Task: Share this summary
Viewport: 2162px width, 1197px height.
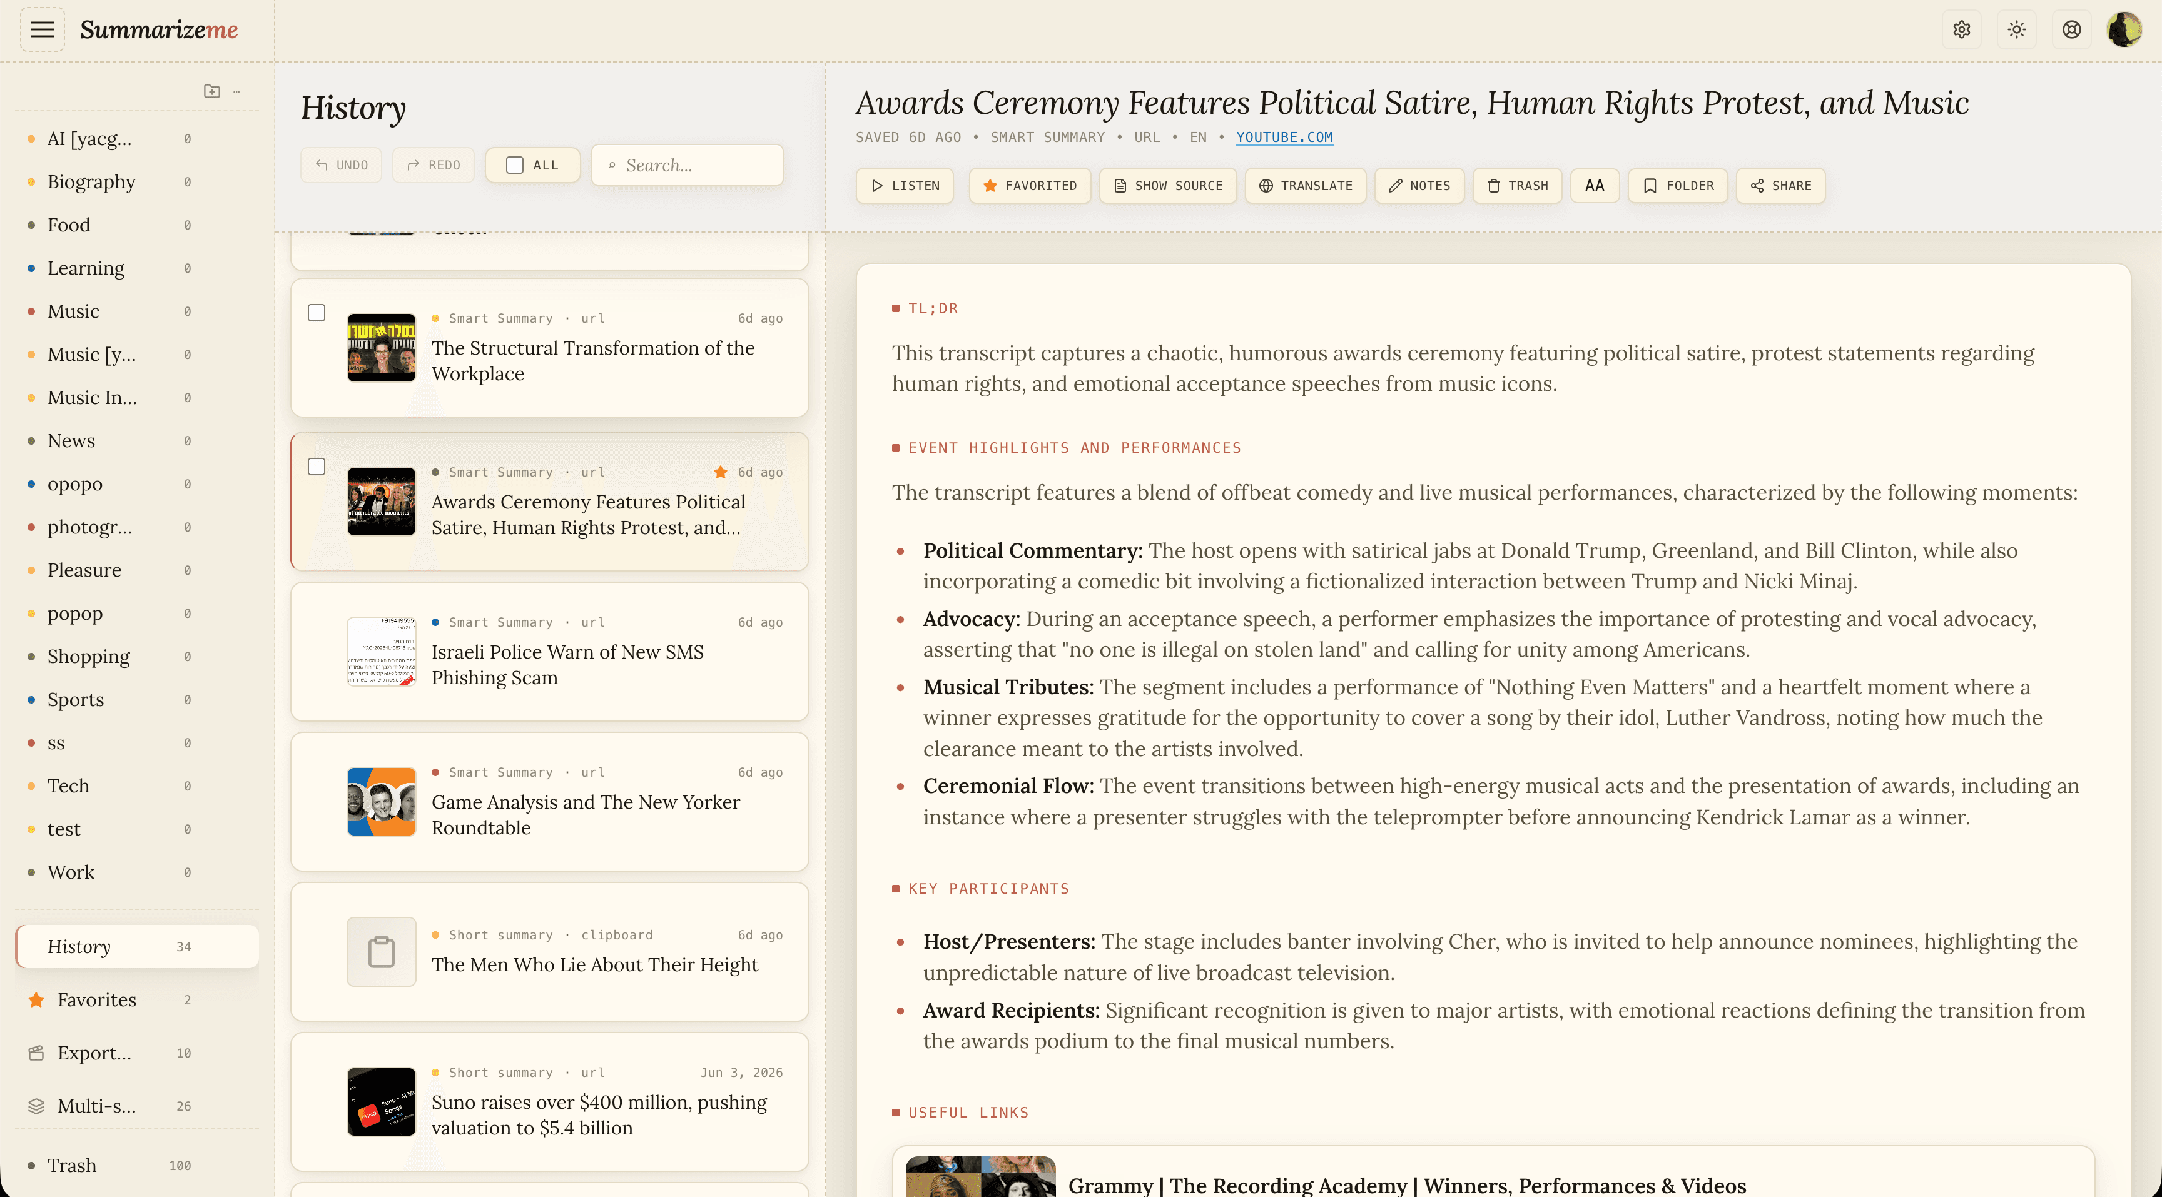Action: click(1781, 185)
